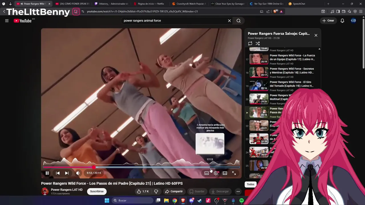Open playlist thumbnail with 38:59 duration
Screen dimensions: 365x205
tap(259, 152)
